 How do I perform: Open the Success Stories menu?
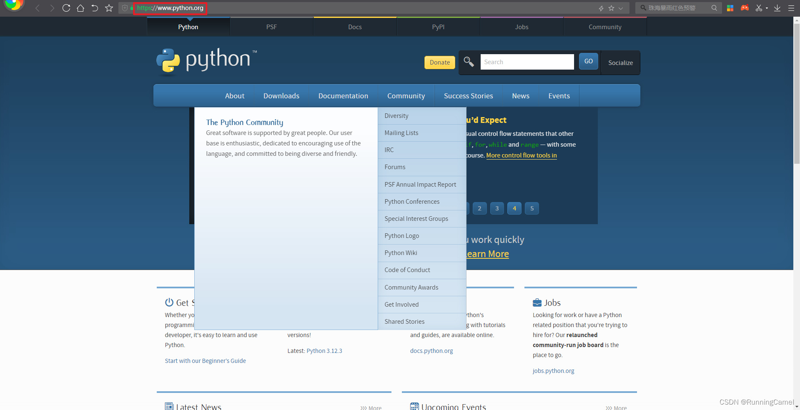point(468,96)
